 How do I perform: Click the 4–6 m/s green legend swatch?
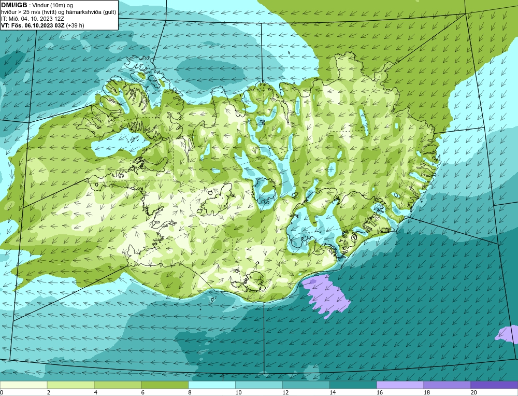pos(118,385)
